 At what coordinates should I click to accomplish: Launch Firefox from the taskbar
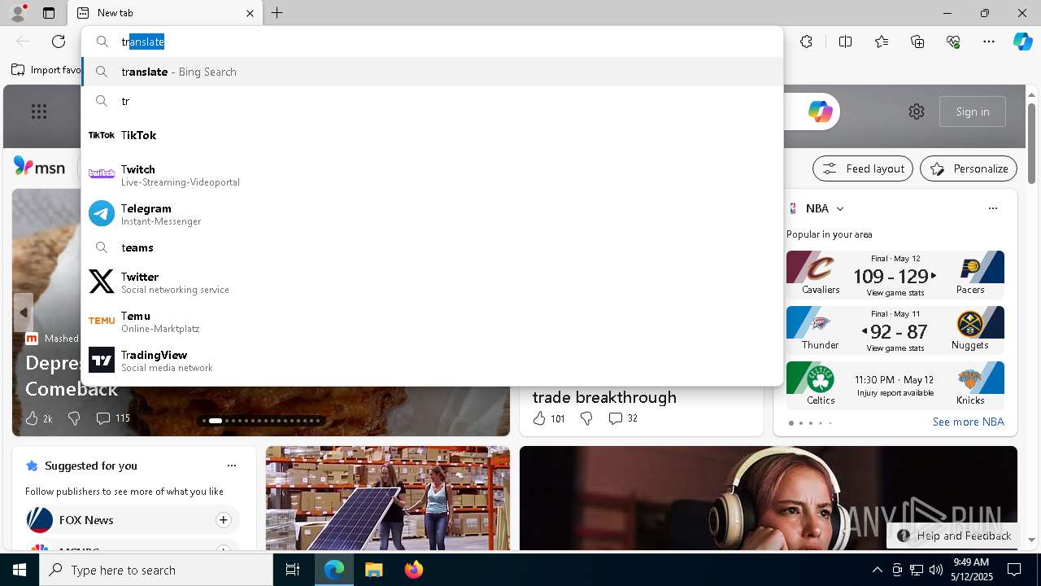414,570
